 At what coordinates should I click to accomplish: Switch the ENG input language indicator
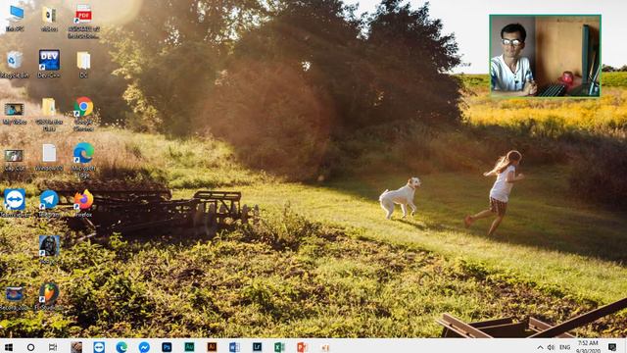coord(564,347)
